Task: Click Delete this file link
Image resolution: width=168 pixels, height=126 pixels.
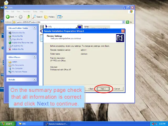Action: [18, 49]
